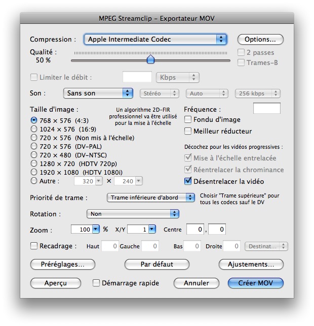Click the first Centre coordinate field

click(195, 229)
